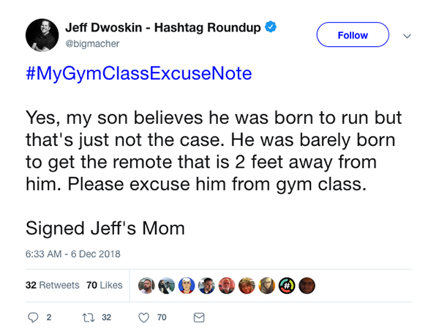Expand the tweet options chevron menu
439x334 pixels.
pos(408,35)
